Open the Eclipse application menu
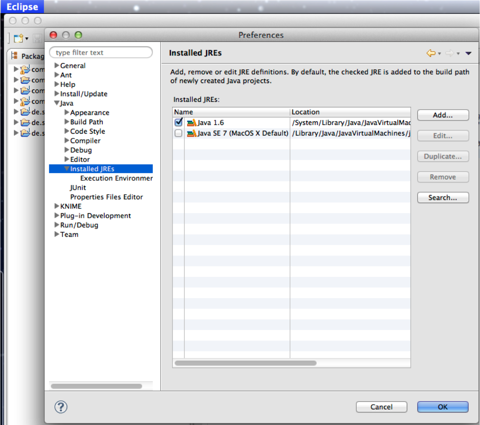The width and height of the screenshot is (480, 425). tap(22, 7)
